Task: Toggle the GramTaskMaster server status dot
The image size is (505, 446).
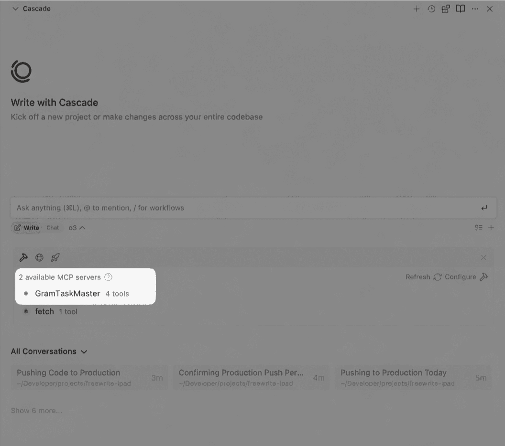Action: [x=26, y=294]
